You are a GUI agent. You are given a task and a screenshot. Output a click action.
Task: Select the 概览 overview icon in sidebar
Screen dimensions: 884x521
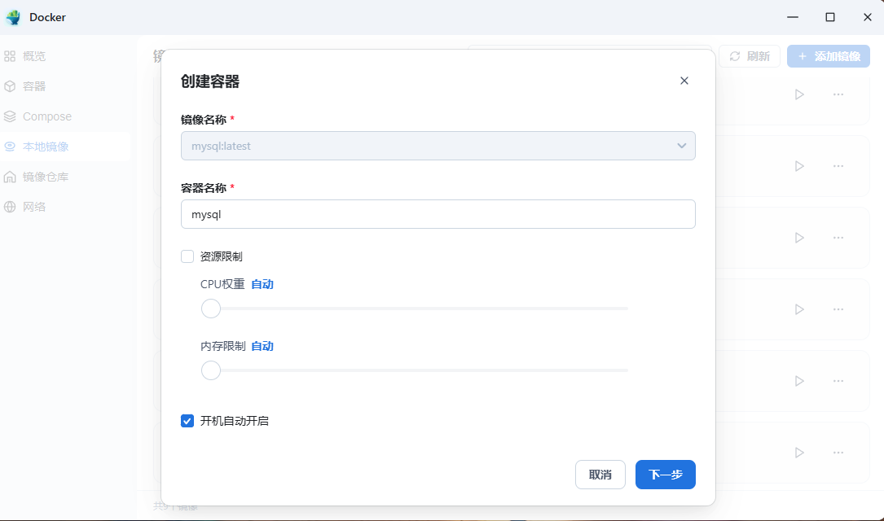click(x=11, y=55)
